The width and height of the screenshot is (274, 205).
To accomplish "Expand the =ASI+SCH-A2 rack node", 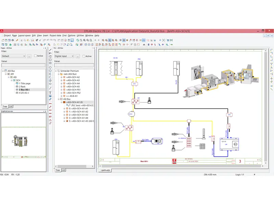I will (61, 77).
